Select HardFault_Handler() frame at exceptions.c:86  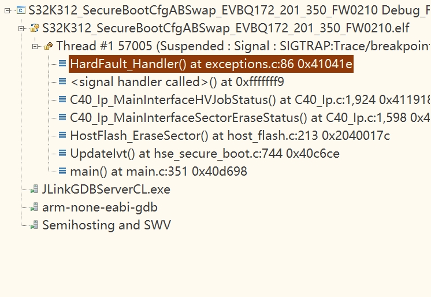211,64
